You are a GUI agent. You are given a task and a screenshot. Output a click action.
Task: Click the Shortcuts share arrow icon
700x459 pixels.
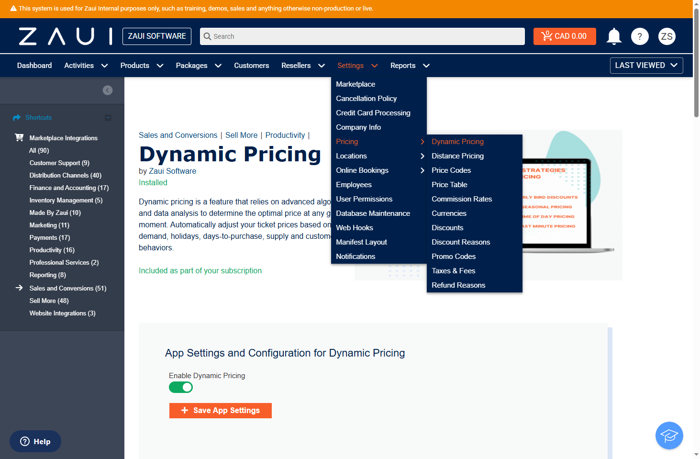(17, 118)
